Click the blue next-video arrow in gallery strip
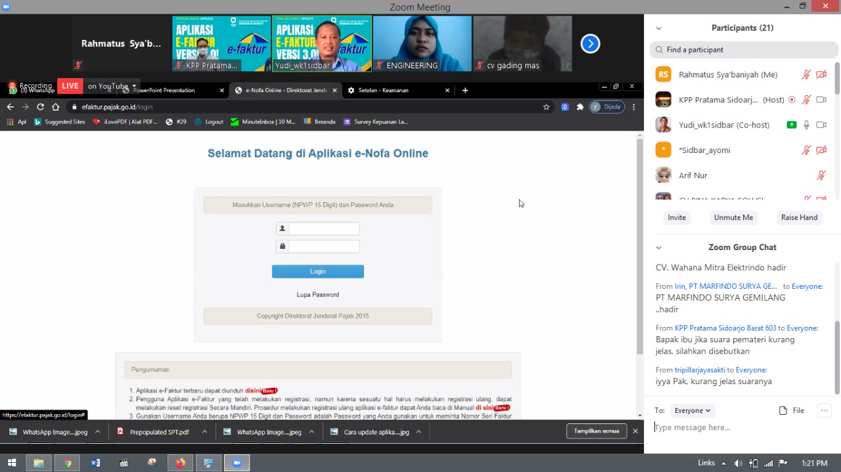Image resolution: width=841 pixels, height=472 pixels. click(590, 44)
